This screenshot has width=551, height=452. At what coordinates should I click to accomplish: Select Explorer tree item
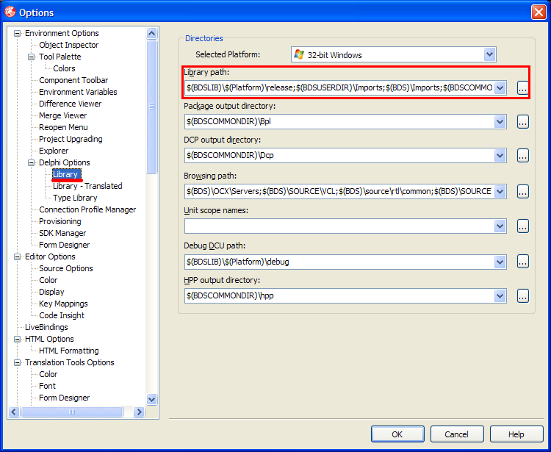pyautogui.click(x=54, y=151)
